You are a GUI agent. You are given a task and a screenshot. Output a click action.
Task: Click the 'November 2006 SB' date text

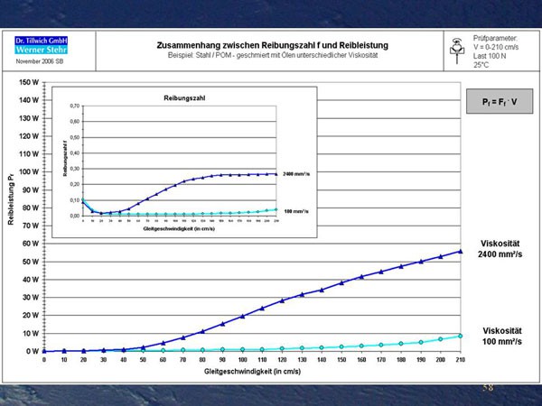(x=40, y=61)
